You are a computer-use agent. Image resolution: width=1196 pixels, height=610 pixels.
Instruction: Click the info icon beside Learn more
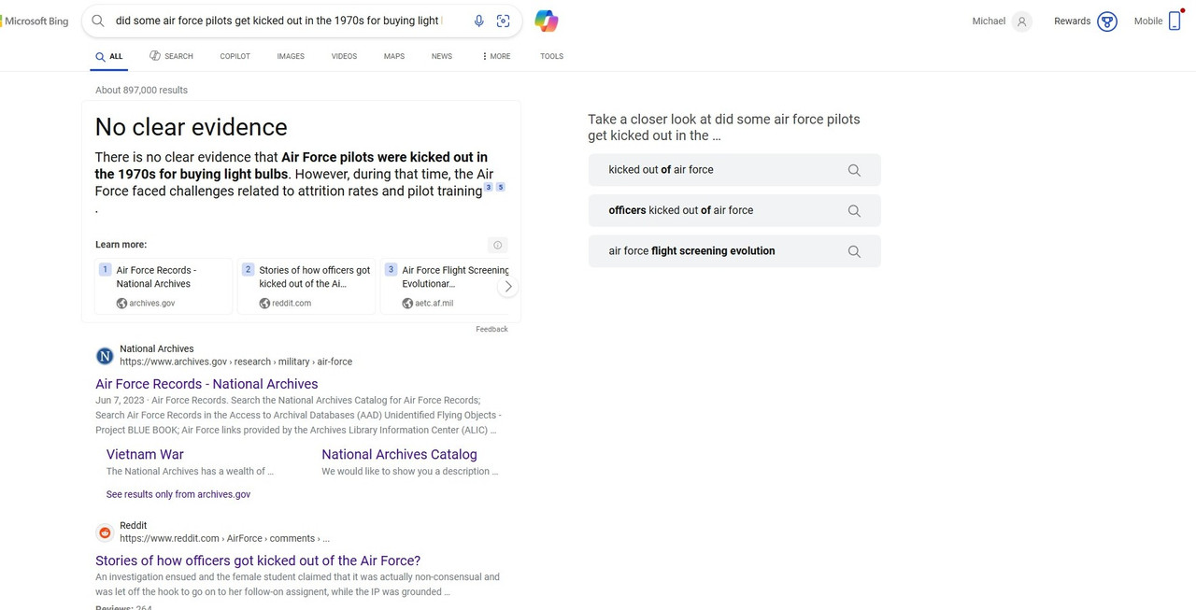497,245
